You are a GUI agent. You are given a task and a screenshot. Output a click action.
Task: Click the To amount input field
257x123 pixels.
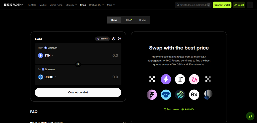click(x=115, y=77)
